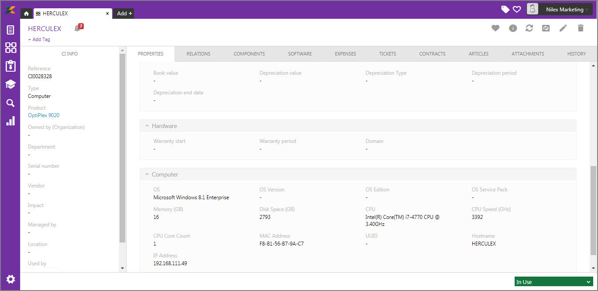
Task: Open the ATTACHMENTS tab
Action: click(528, 54)
